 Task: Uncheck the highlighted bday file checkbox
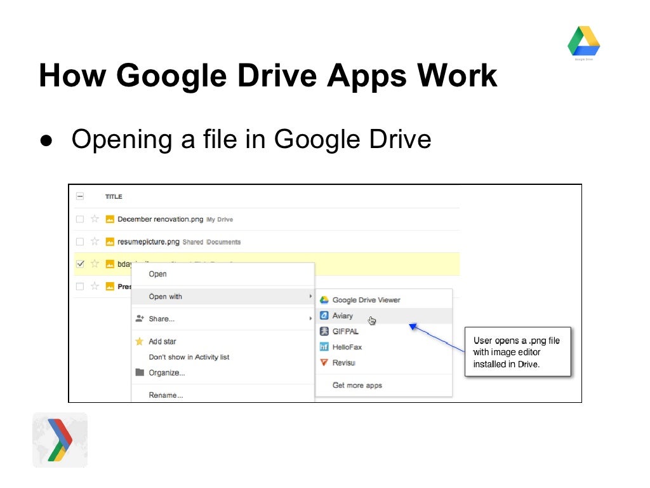(80, 264)
